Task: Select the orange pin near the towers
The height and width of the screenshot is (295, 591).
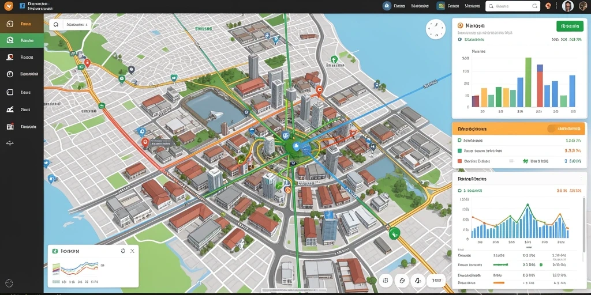Action: (319, 90)
